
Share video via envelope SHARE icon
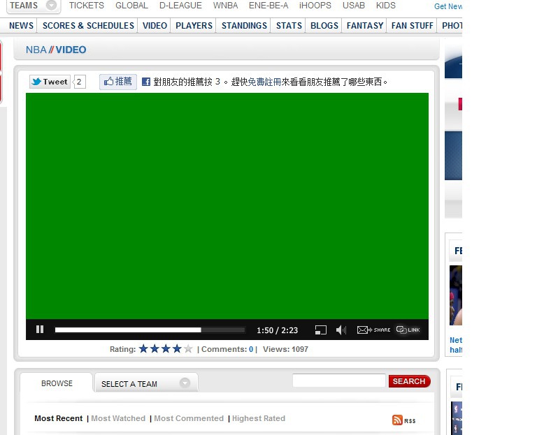373,330
